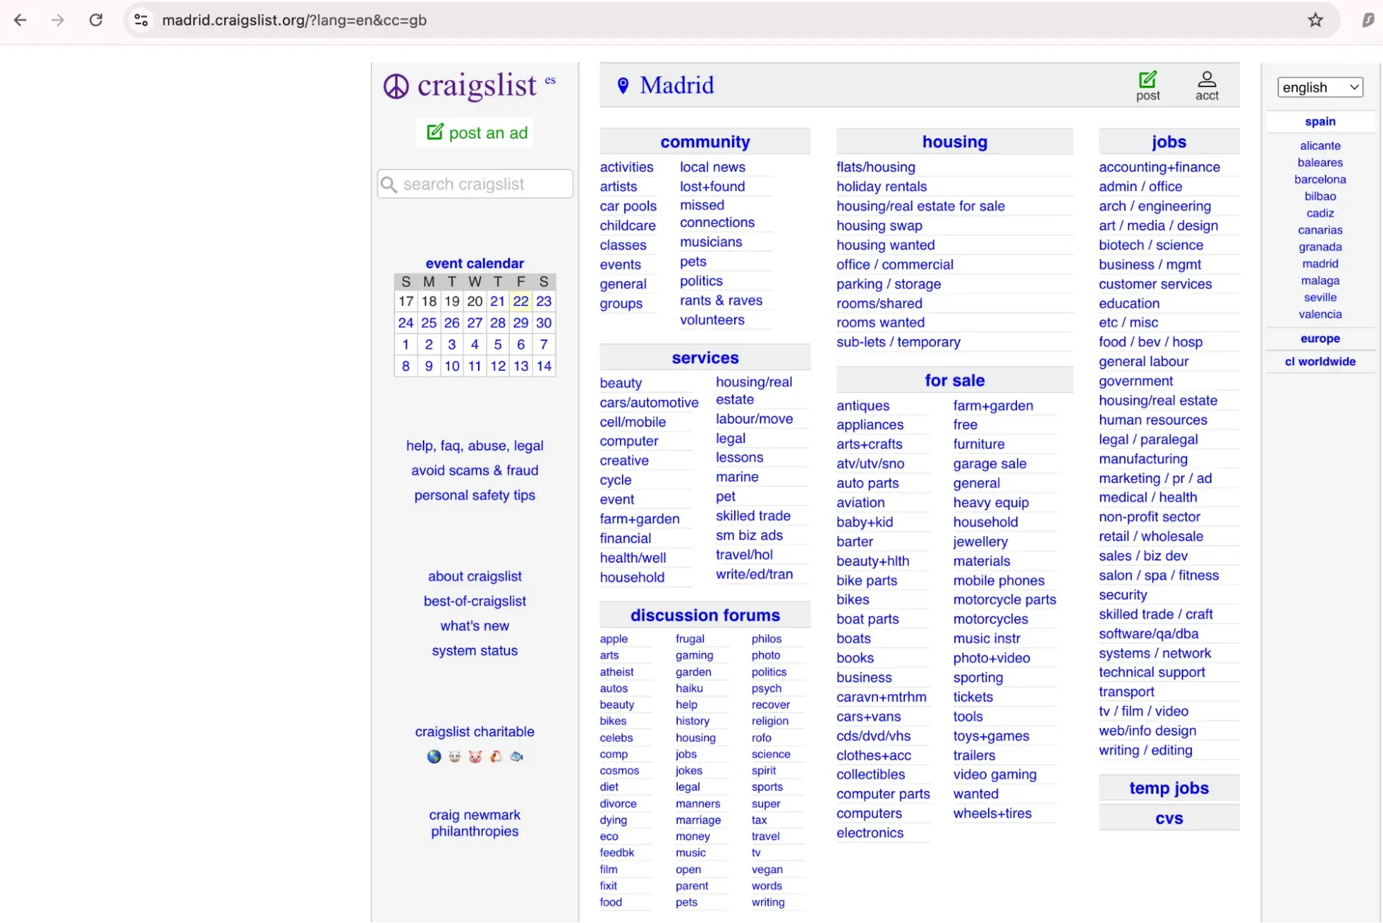
Task: Click the Madrid city title
Action: (677, 85)
